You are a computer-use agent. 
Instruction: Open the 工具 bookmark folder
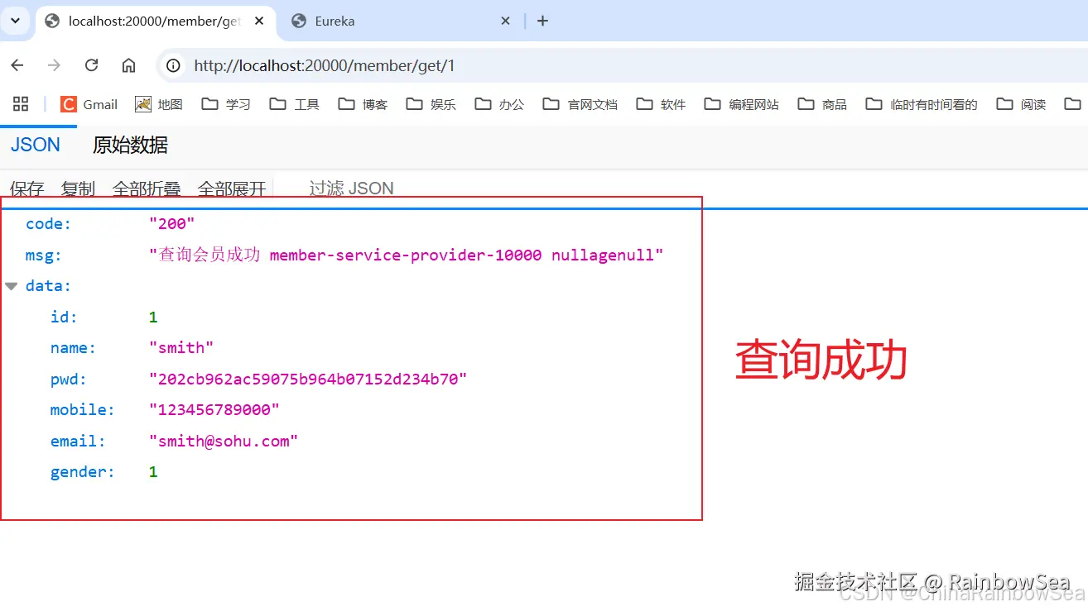[295, 104]
